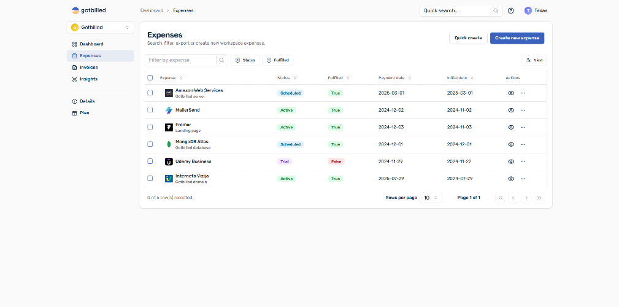Open Plan in the sidebar

click(x=101, y=113)
